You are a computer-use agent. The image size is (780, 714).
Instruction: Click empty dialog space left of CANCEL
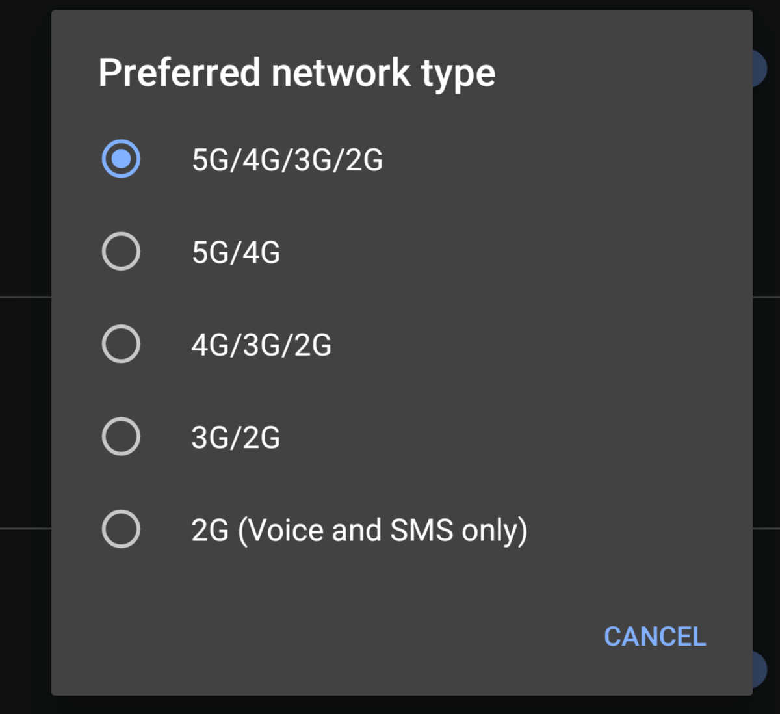coord(325,636)
